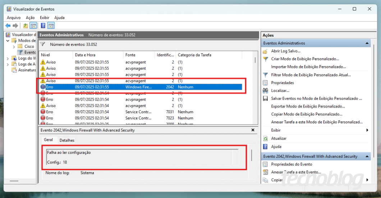Open help with the blue question mark toolbar icon
Image resolution: width=381 pixels, height=198 pixels.
pos(43,26)
